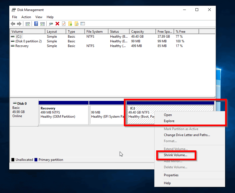
Task: Click the Show/Hide Console Tree icon
Action: pos(28,24)
